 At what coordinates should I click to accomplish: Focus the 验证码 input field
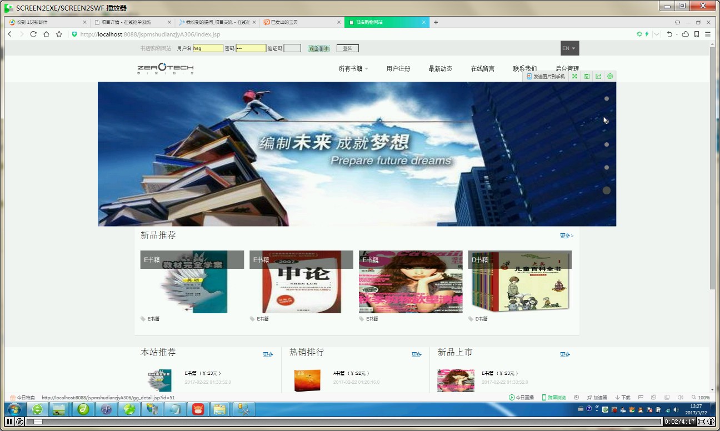292,48
